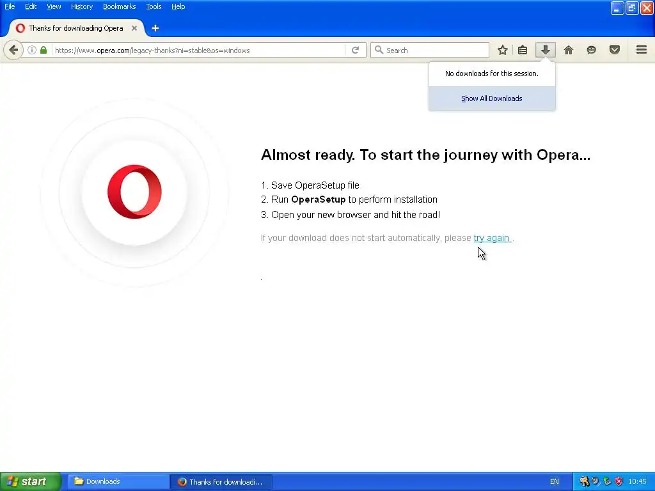Click Open your new browser step
The width and height of the screenshot is (655, 491).
(x=351, y=215)
